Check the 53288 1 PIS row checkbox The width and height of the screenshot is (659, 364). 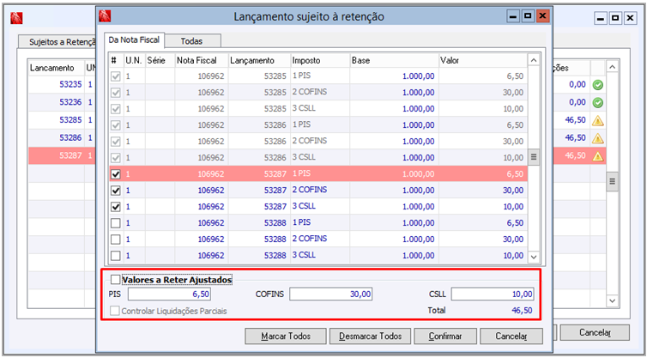pyautogui.click(x=116, y=222)
